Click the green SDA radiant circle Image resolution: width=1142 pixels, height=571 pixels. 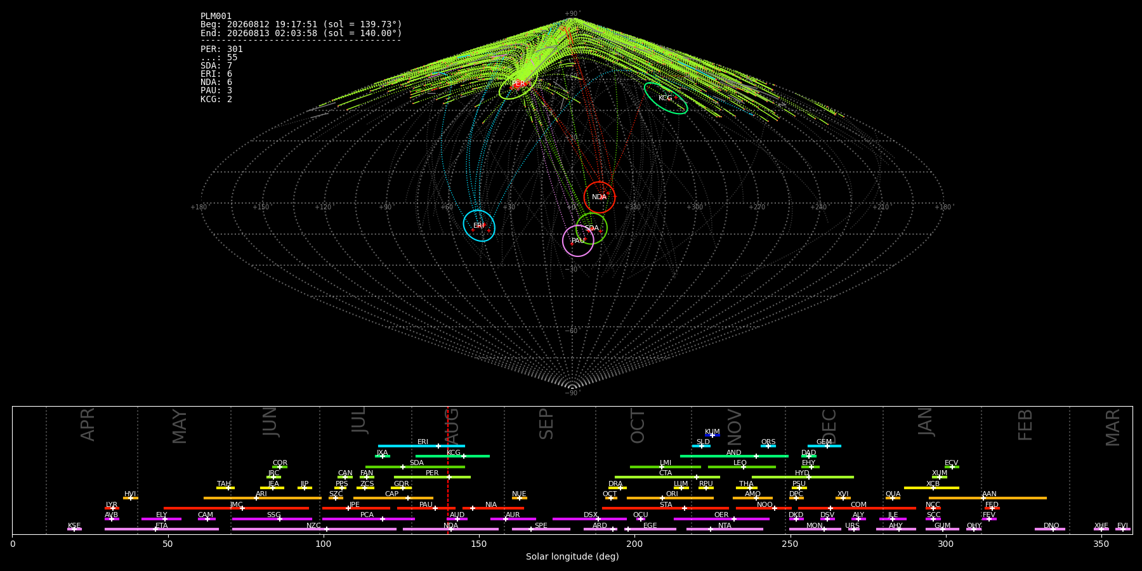[591, 228]
